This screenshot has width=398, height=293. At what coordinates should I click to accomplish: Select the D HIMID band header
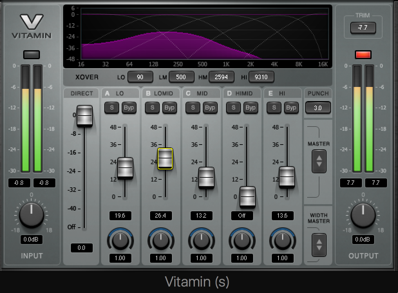coord(242,93)
